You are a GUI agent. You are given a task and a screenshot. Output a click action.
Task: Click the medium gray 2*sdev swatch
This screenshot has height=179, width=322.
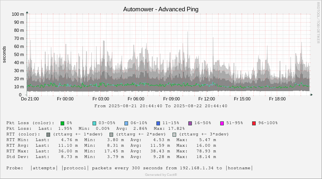click(x=111, y=135)
